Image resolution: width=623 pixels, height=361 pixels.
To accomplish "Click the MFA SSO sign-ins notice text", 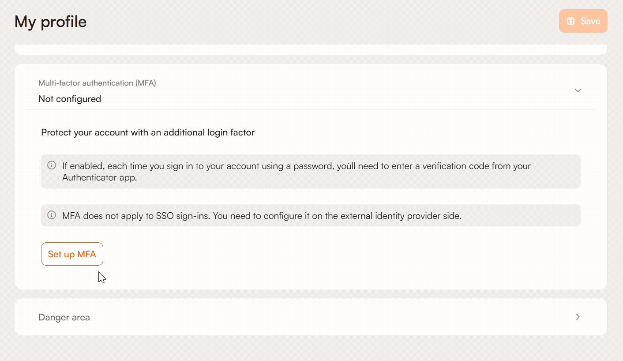I will coord(261,216).
